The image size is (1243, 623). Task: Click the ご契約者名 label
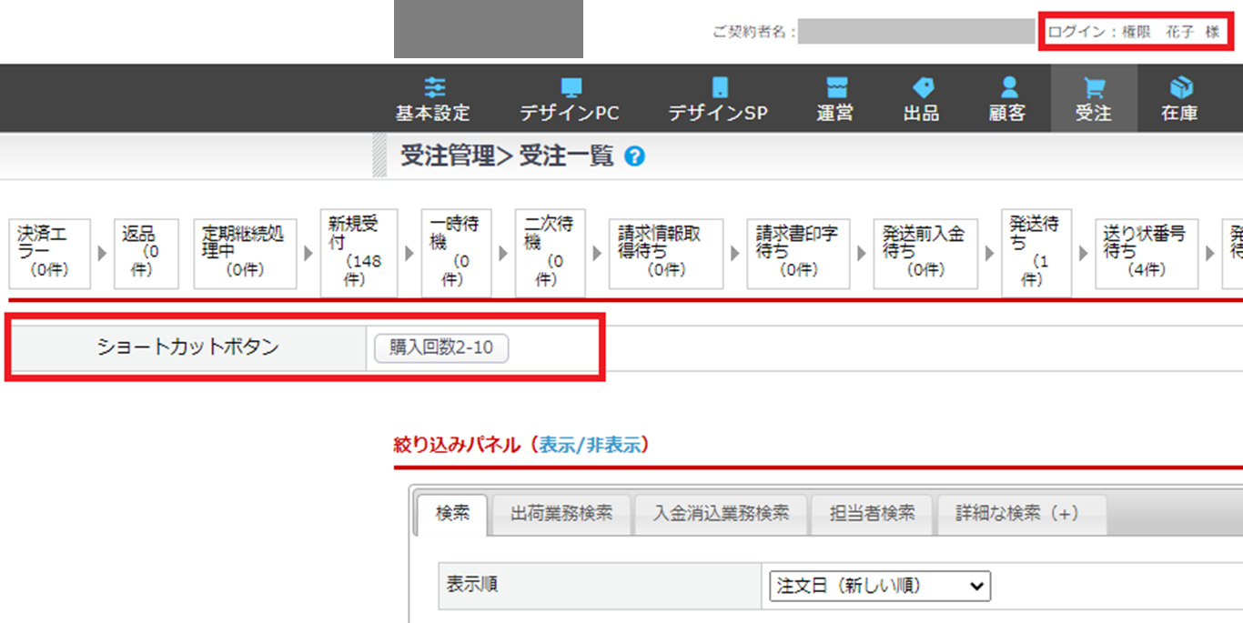754,33
